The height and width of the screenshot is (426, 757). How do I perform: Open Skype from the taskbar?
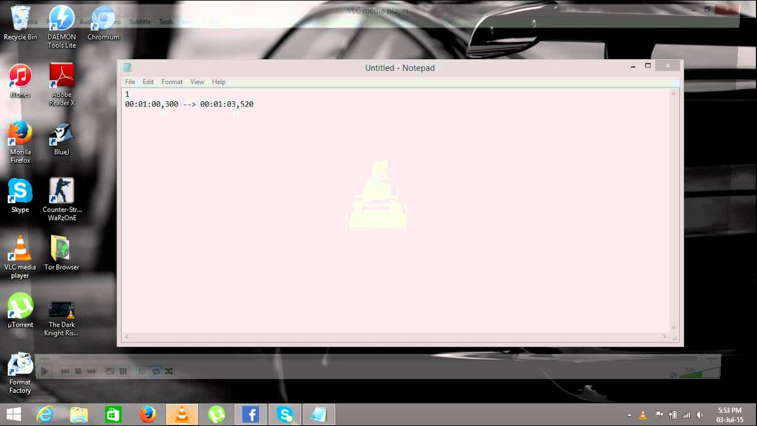pyautogui.click(x=285, y=414)
